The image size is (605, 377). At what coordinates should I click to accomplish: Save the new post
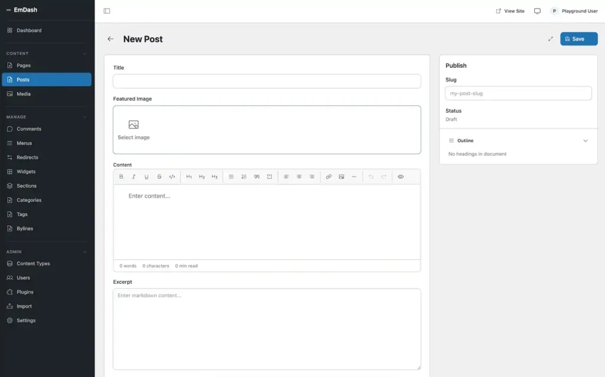pyautogui.click(x=578, y=38)
